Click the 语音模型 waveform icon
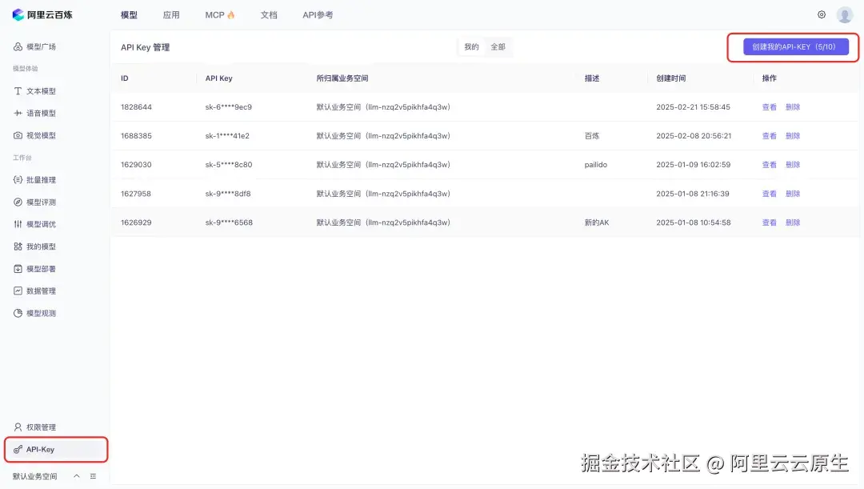The width and height of the screenshot is (864, 489). (18, 113)
